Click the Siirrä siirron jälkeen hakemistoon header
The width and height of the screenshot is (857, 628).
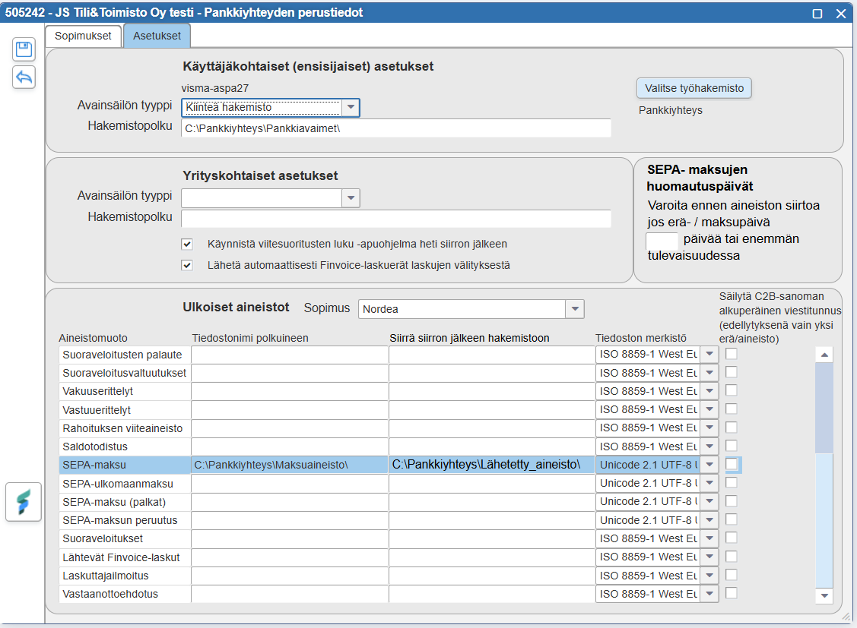[469, 338]
